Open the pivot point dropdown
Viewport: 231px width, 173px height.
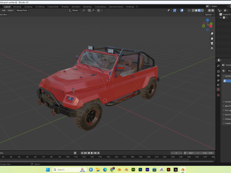point(84,11)
